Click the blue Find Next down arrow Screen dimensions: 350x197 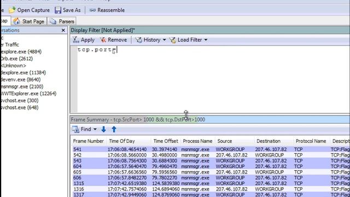pos(103,129)
